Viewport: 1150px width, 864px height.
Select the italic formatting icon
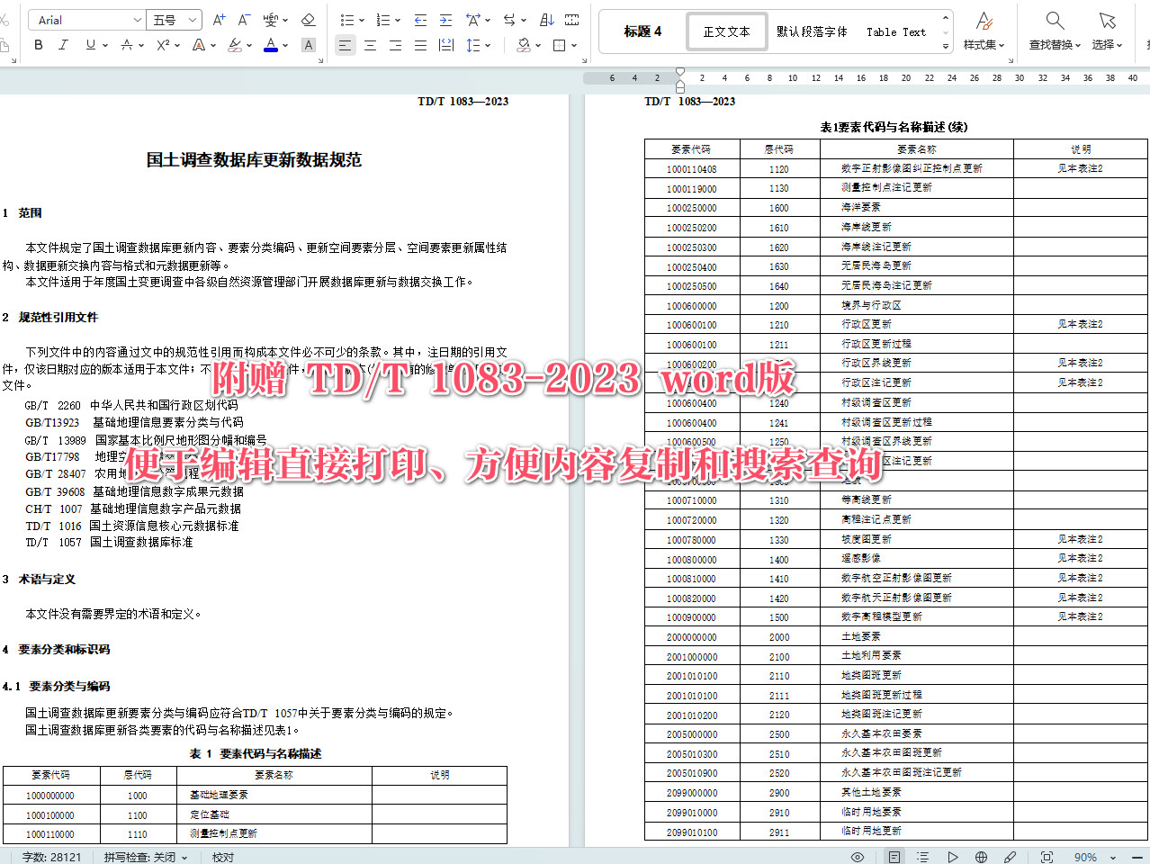click(x=63, y=44)
